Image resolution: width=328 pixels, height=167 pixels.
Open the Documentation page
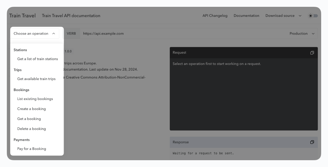246,16
